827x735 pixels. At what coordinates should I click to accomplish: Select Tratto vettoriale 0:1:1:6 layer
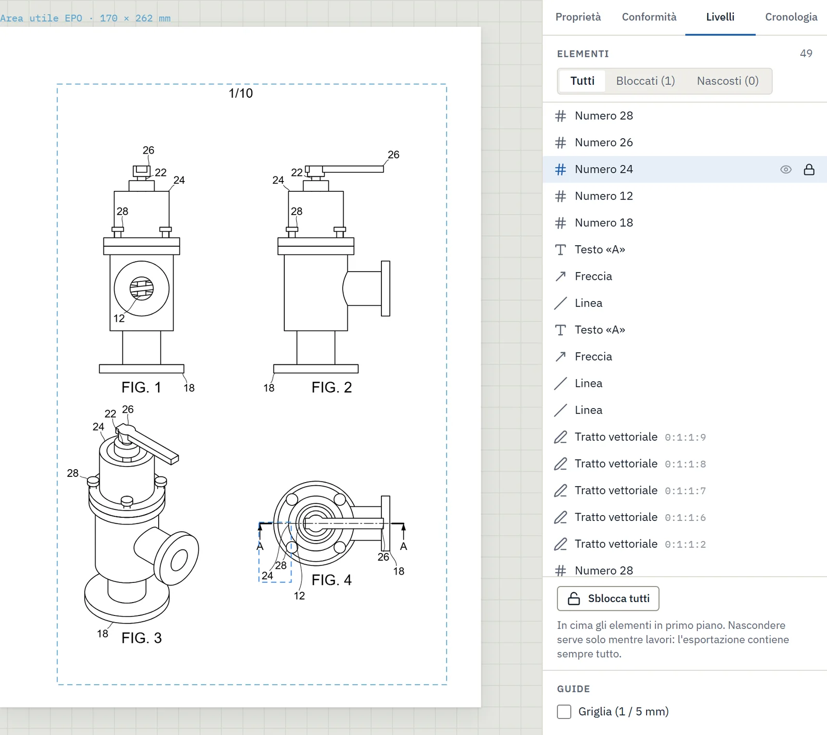pos(684,517)
